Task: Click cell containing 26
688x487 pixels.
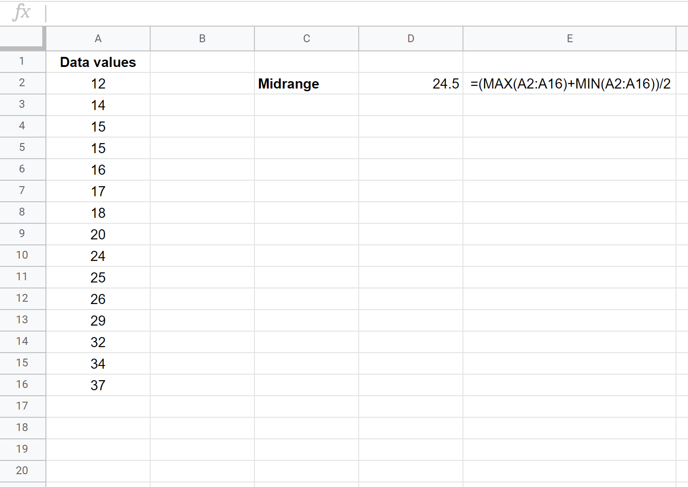Action: pyautogui.click(x=98, y=299)
